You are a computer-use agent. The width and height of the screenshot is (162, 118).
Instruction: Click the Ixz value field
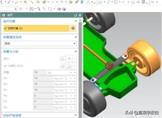click(43, 101)
